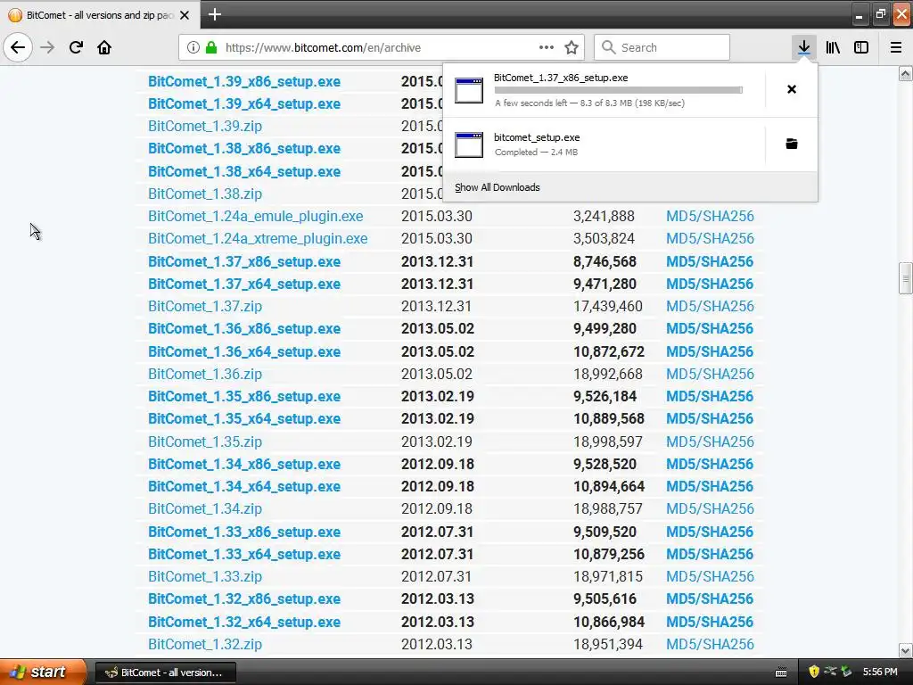
Task: Open a new browser tab
Action: pyautogui.click(x=215, y=14)
